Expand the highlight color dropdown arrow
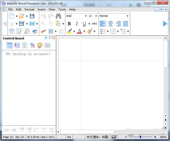170x141 pixels. pos(74,31)
